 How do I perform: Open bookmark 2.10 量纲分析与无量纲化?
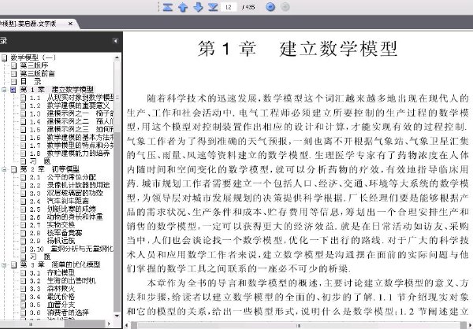(72, 249)
